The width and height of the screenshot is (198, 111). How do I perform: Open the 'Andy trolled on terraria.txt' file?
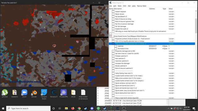coord(83,94)
